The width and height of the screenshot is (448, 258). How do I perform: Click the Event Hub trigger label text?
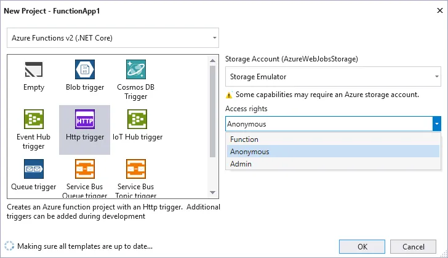[x=33, y=141]
